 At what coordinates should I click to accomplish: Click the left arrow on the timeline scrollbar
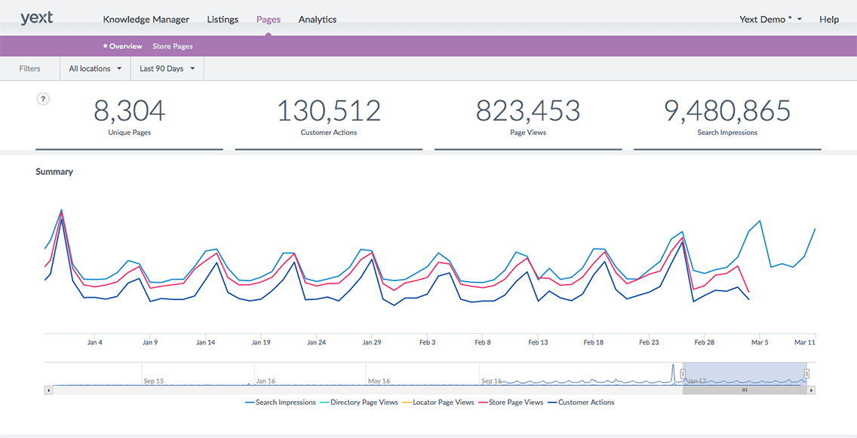(48, 389)
